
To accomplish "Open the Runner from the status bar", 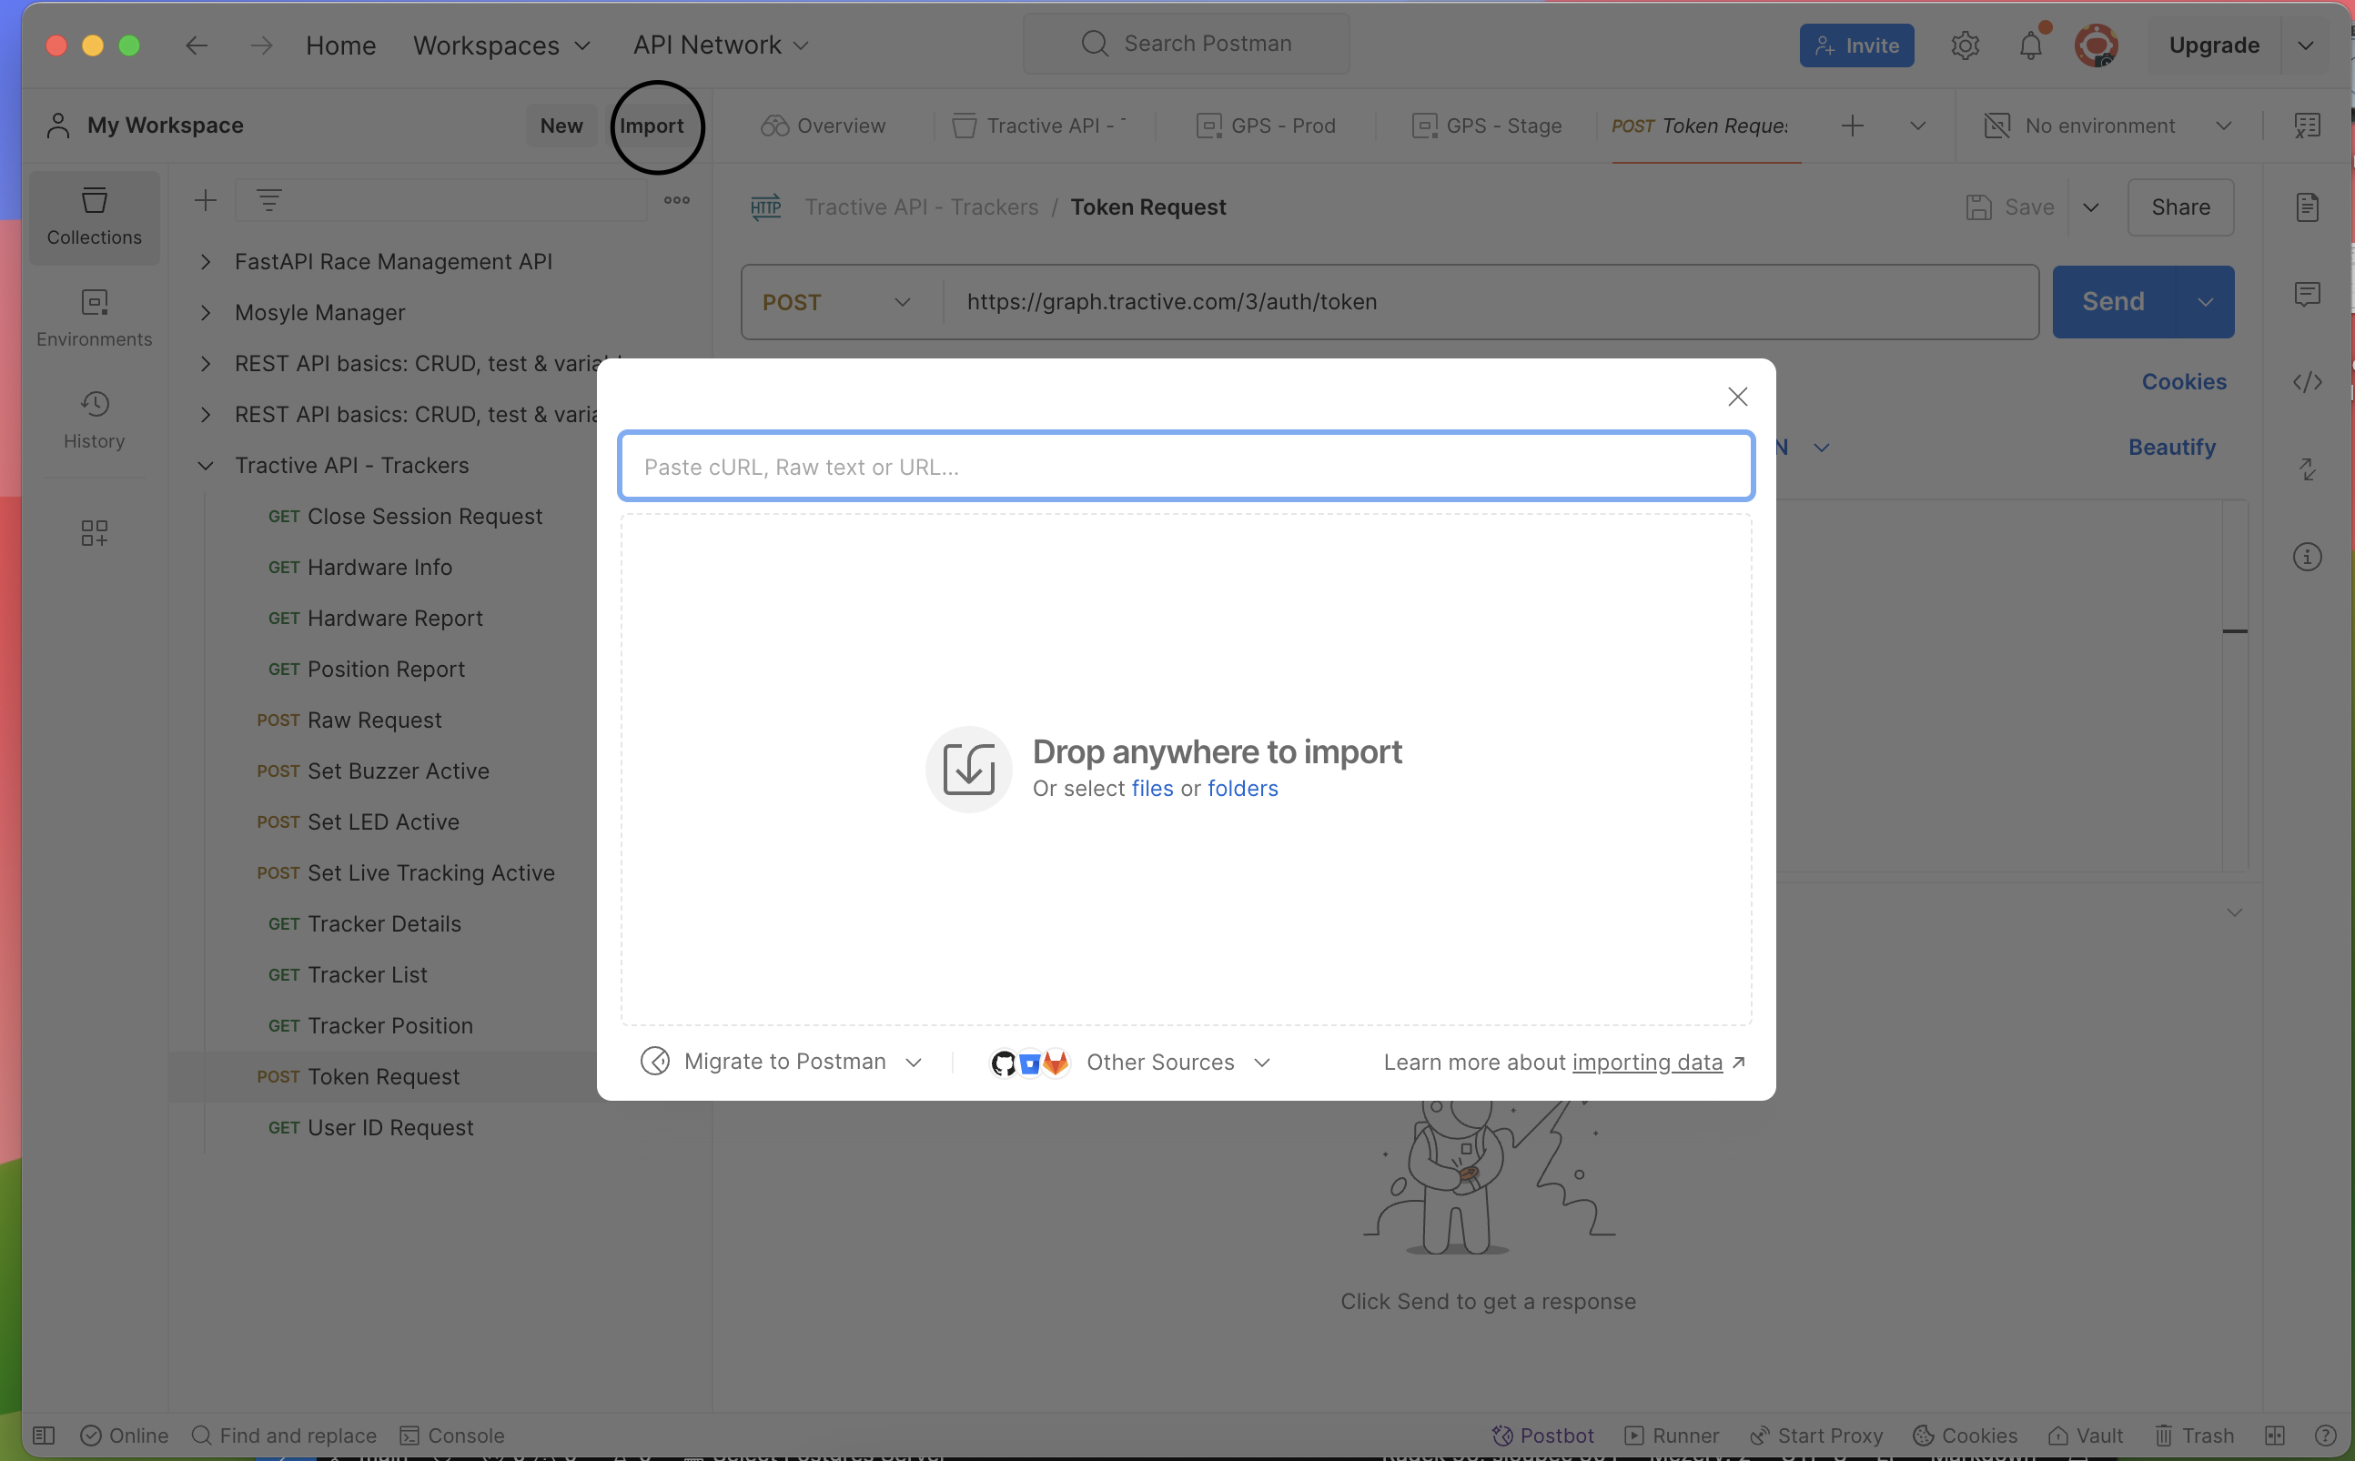I will click(1671, 1436).
